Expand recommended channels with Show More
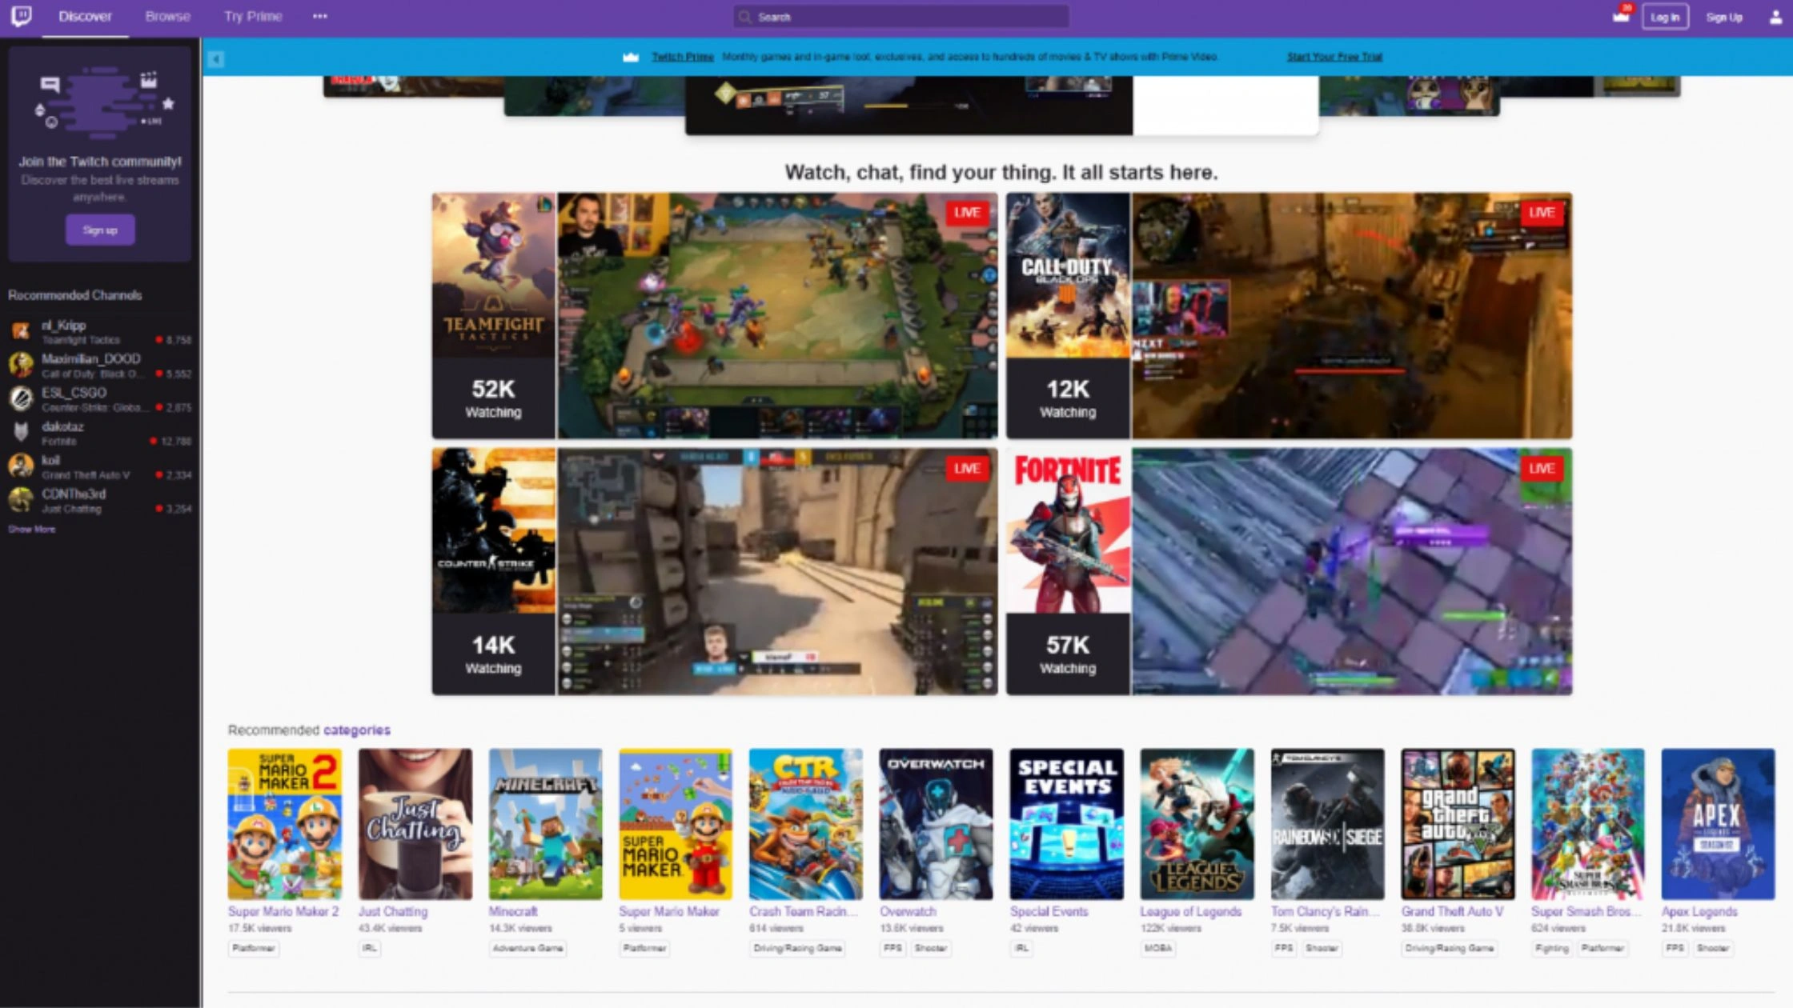 click(x=32, y=529)
